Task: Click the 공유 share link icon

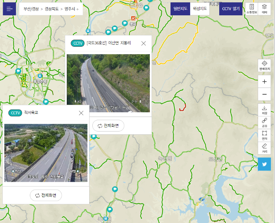Action: (x=264, y=122)
